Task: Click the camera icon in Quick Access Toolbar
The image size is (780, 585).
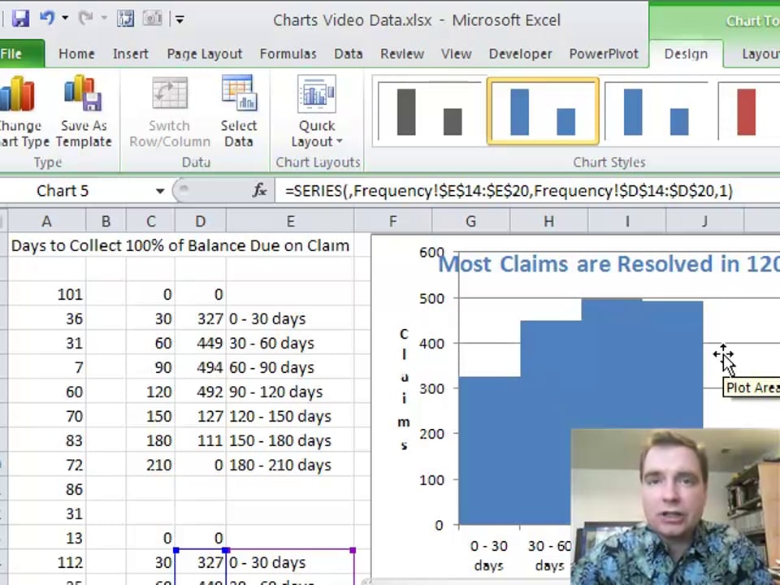Action: 152,19
